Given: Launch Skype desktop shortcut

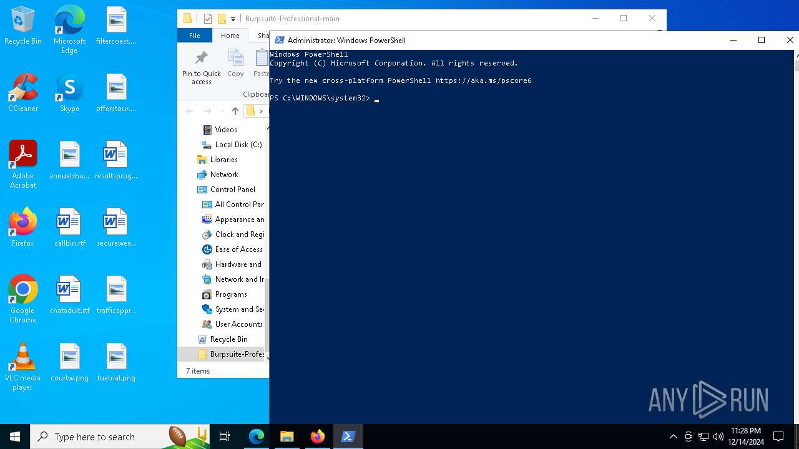Looking at the screenshot, I should (x=69, y=94).
